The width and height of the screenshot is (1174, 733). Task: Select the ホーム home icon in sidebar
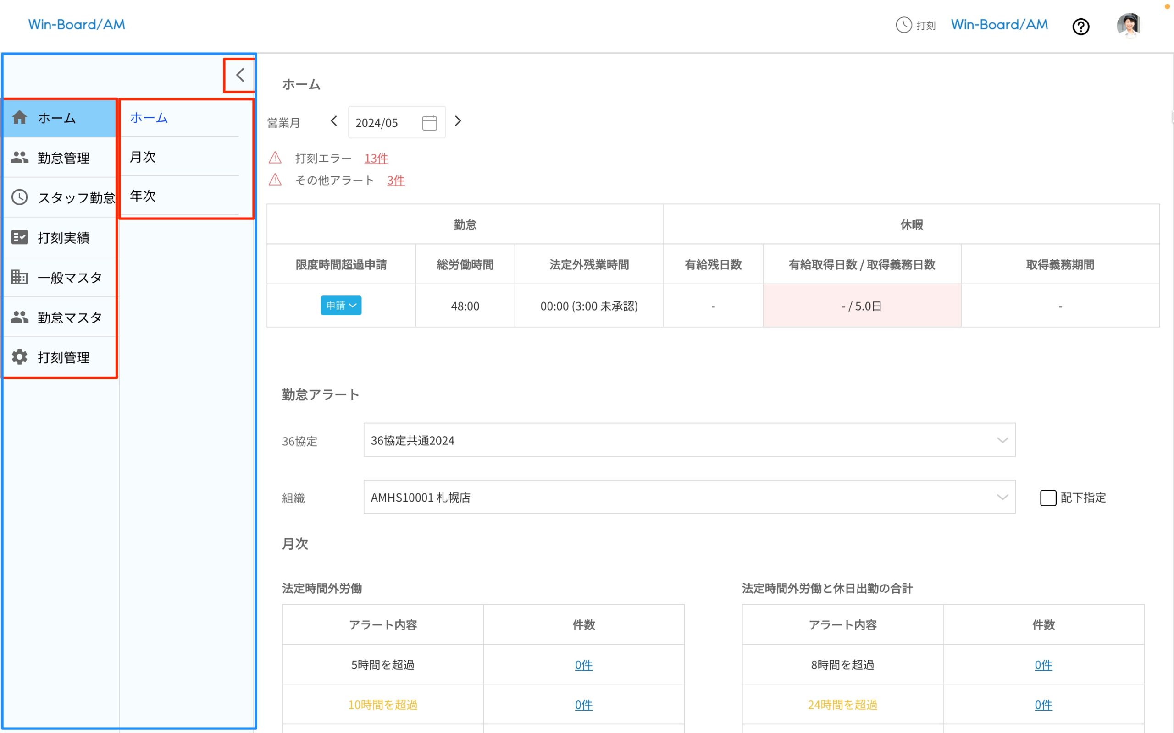pyautogui.click(x=20, y=117)
